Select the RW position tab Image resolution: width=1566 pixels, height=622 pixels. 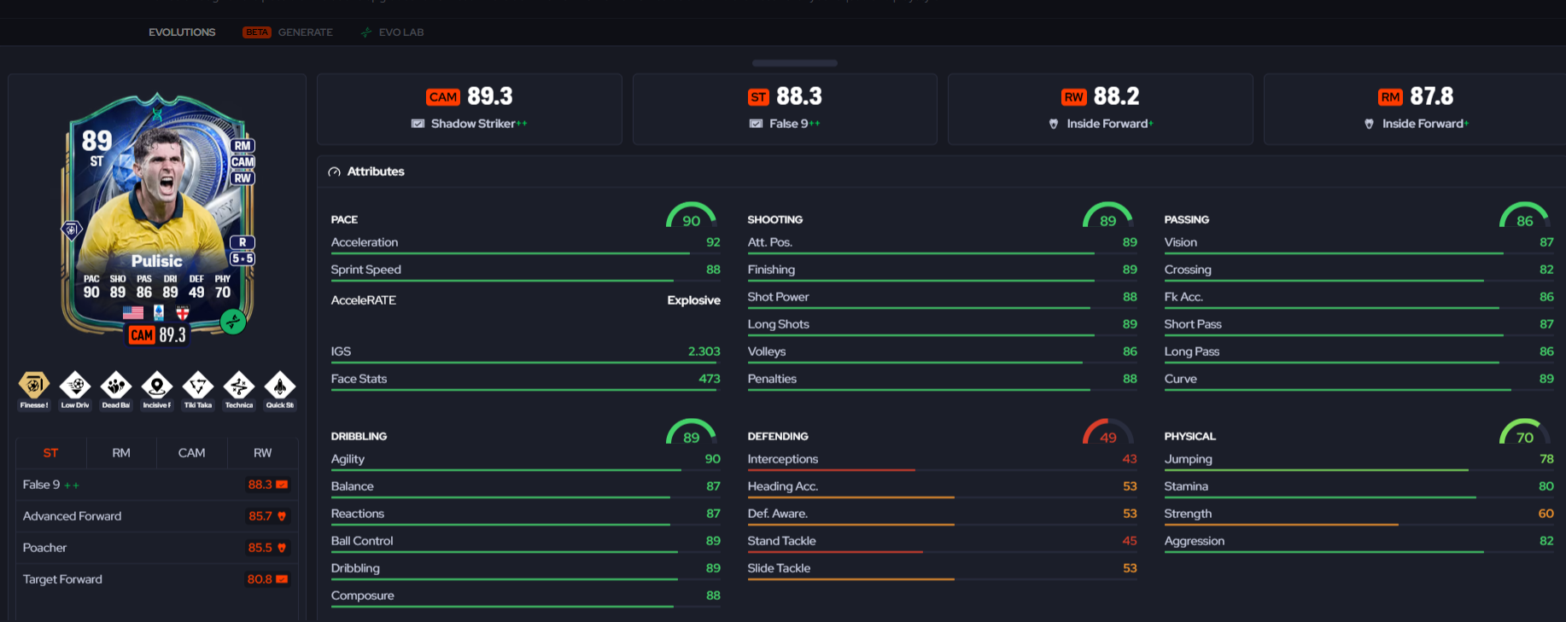point(262,453)
